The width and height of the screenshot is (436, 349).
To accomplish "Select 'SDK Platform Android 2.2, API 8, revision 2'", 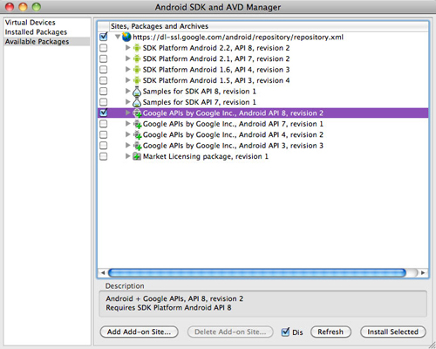I will 216,48.
